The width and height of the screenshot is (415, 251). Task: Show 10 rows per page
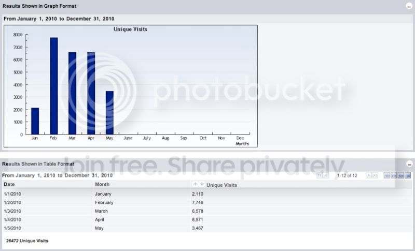tap(386, 175)
